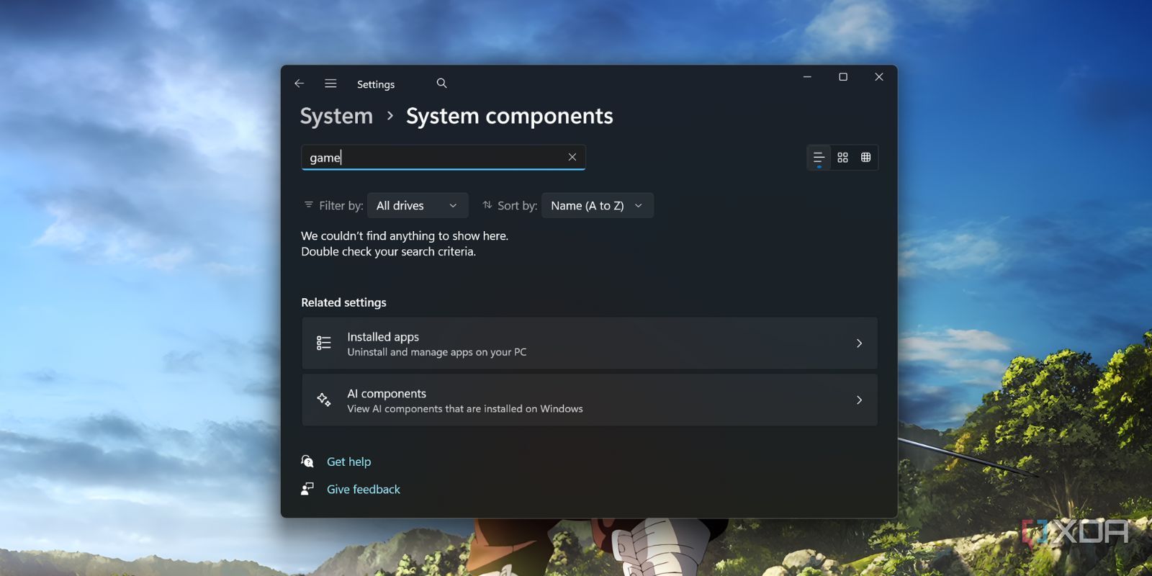This screenshot has width=1152, height=576.
Task: Expand the Installed apps chevron
Action: tap(859, 343)
